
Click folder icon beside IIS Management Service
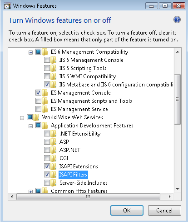point(45,109)
